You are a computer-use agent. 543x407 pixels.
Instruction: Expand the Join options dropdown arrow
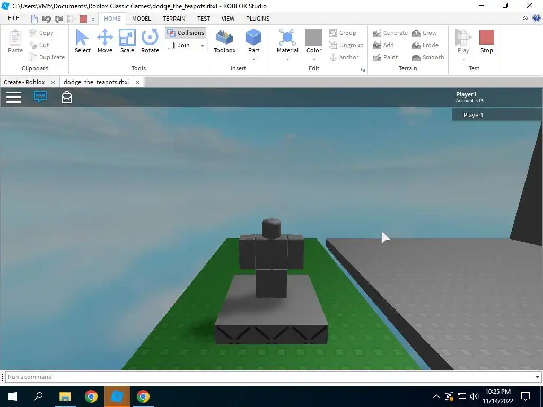pos(202,46)
